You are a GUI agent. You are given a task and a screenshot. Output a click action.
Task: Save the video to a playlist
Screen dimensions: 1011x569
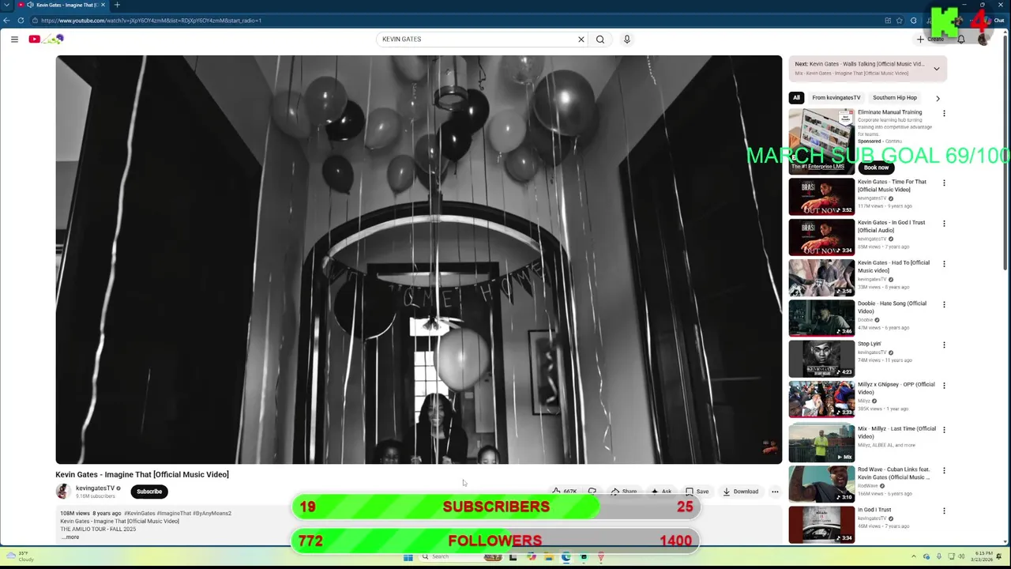[x=697, y=492]
